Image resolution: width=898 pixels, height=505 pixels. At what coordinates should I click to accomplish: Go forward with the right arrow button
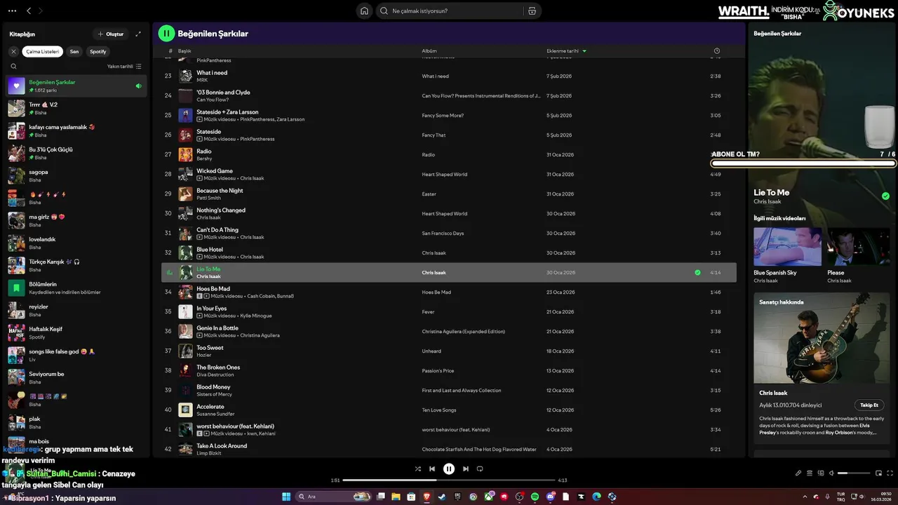click(41, 11)
